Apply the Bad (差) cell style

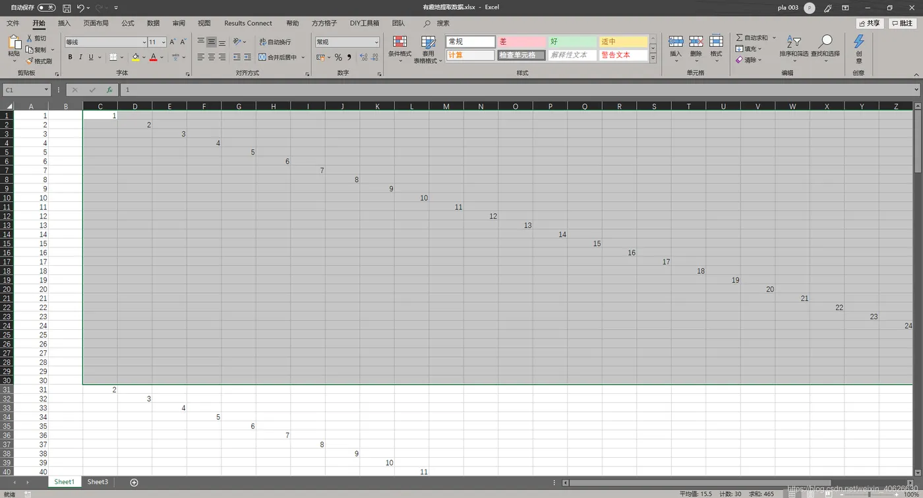click(x=521, y=42)
